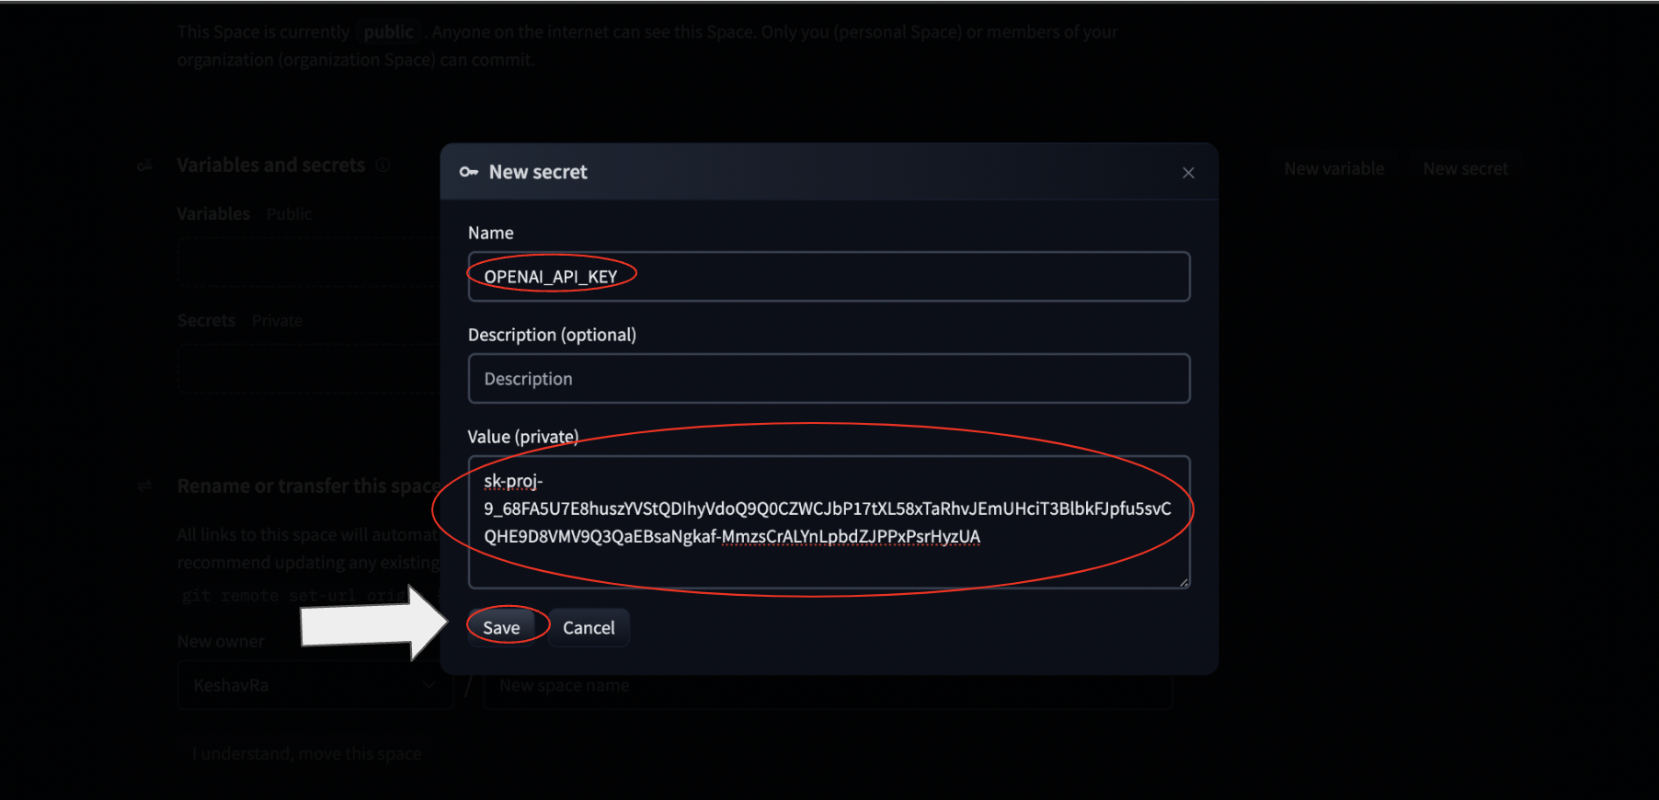1659x800 pixels.
Task: Click the public visibility badge
Action: 388,32
